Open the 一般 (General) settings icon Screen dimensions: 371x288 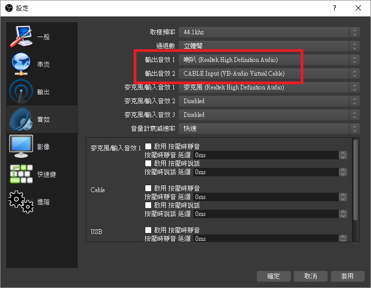point(21,37)
